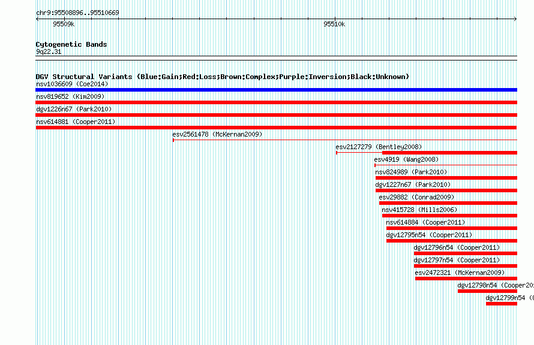Viewport: 534px width, 345px height.
Task: Open dgv1226n67 (Park2010) variant label
Action: 74,109
